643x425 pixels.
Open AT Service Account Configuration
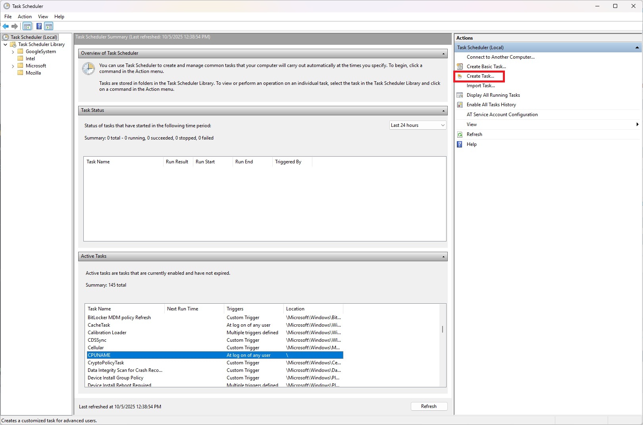coord(502,115)
